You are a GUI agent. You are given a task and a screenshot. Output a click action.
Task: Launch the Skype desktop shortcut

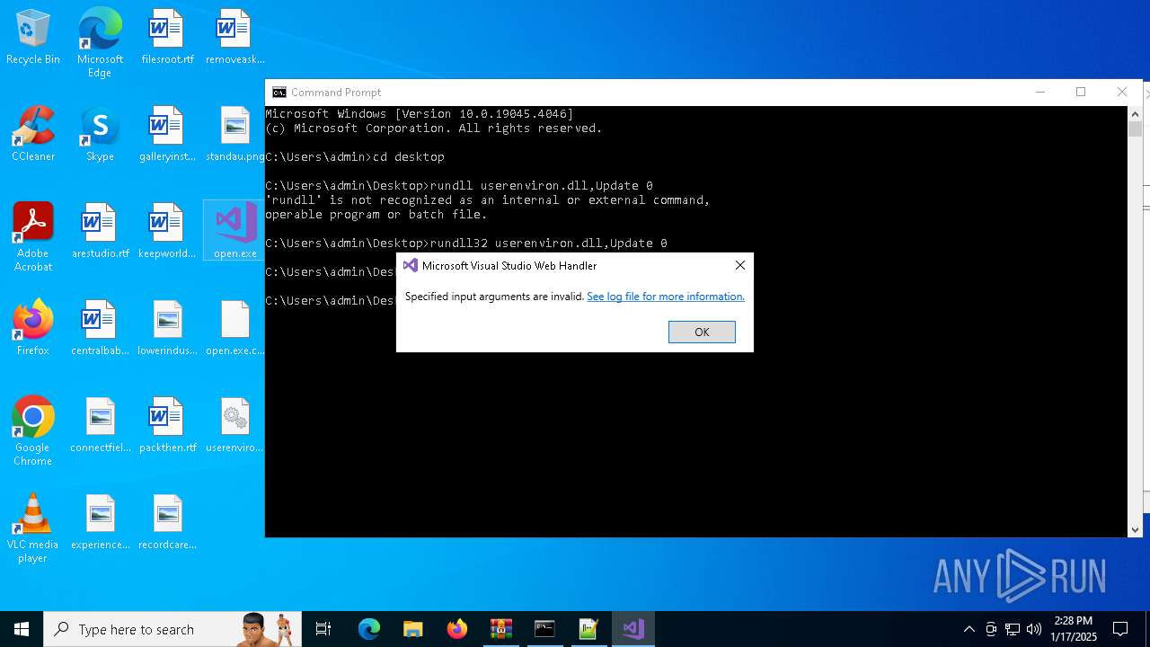[x=100, y=135]
